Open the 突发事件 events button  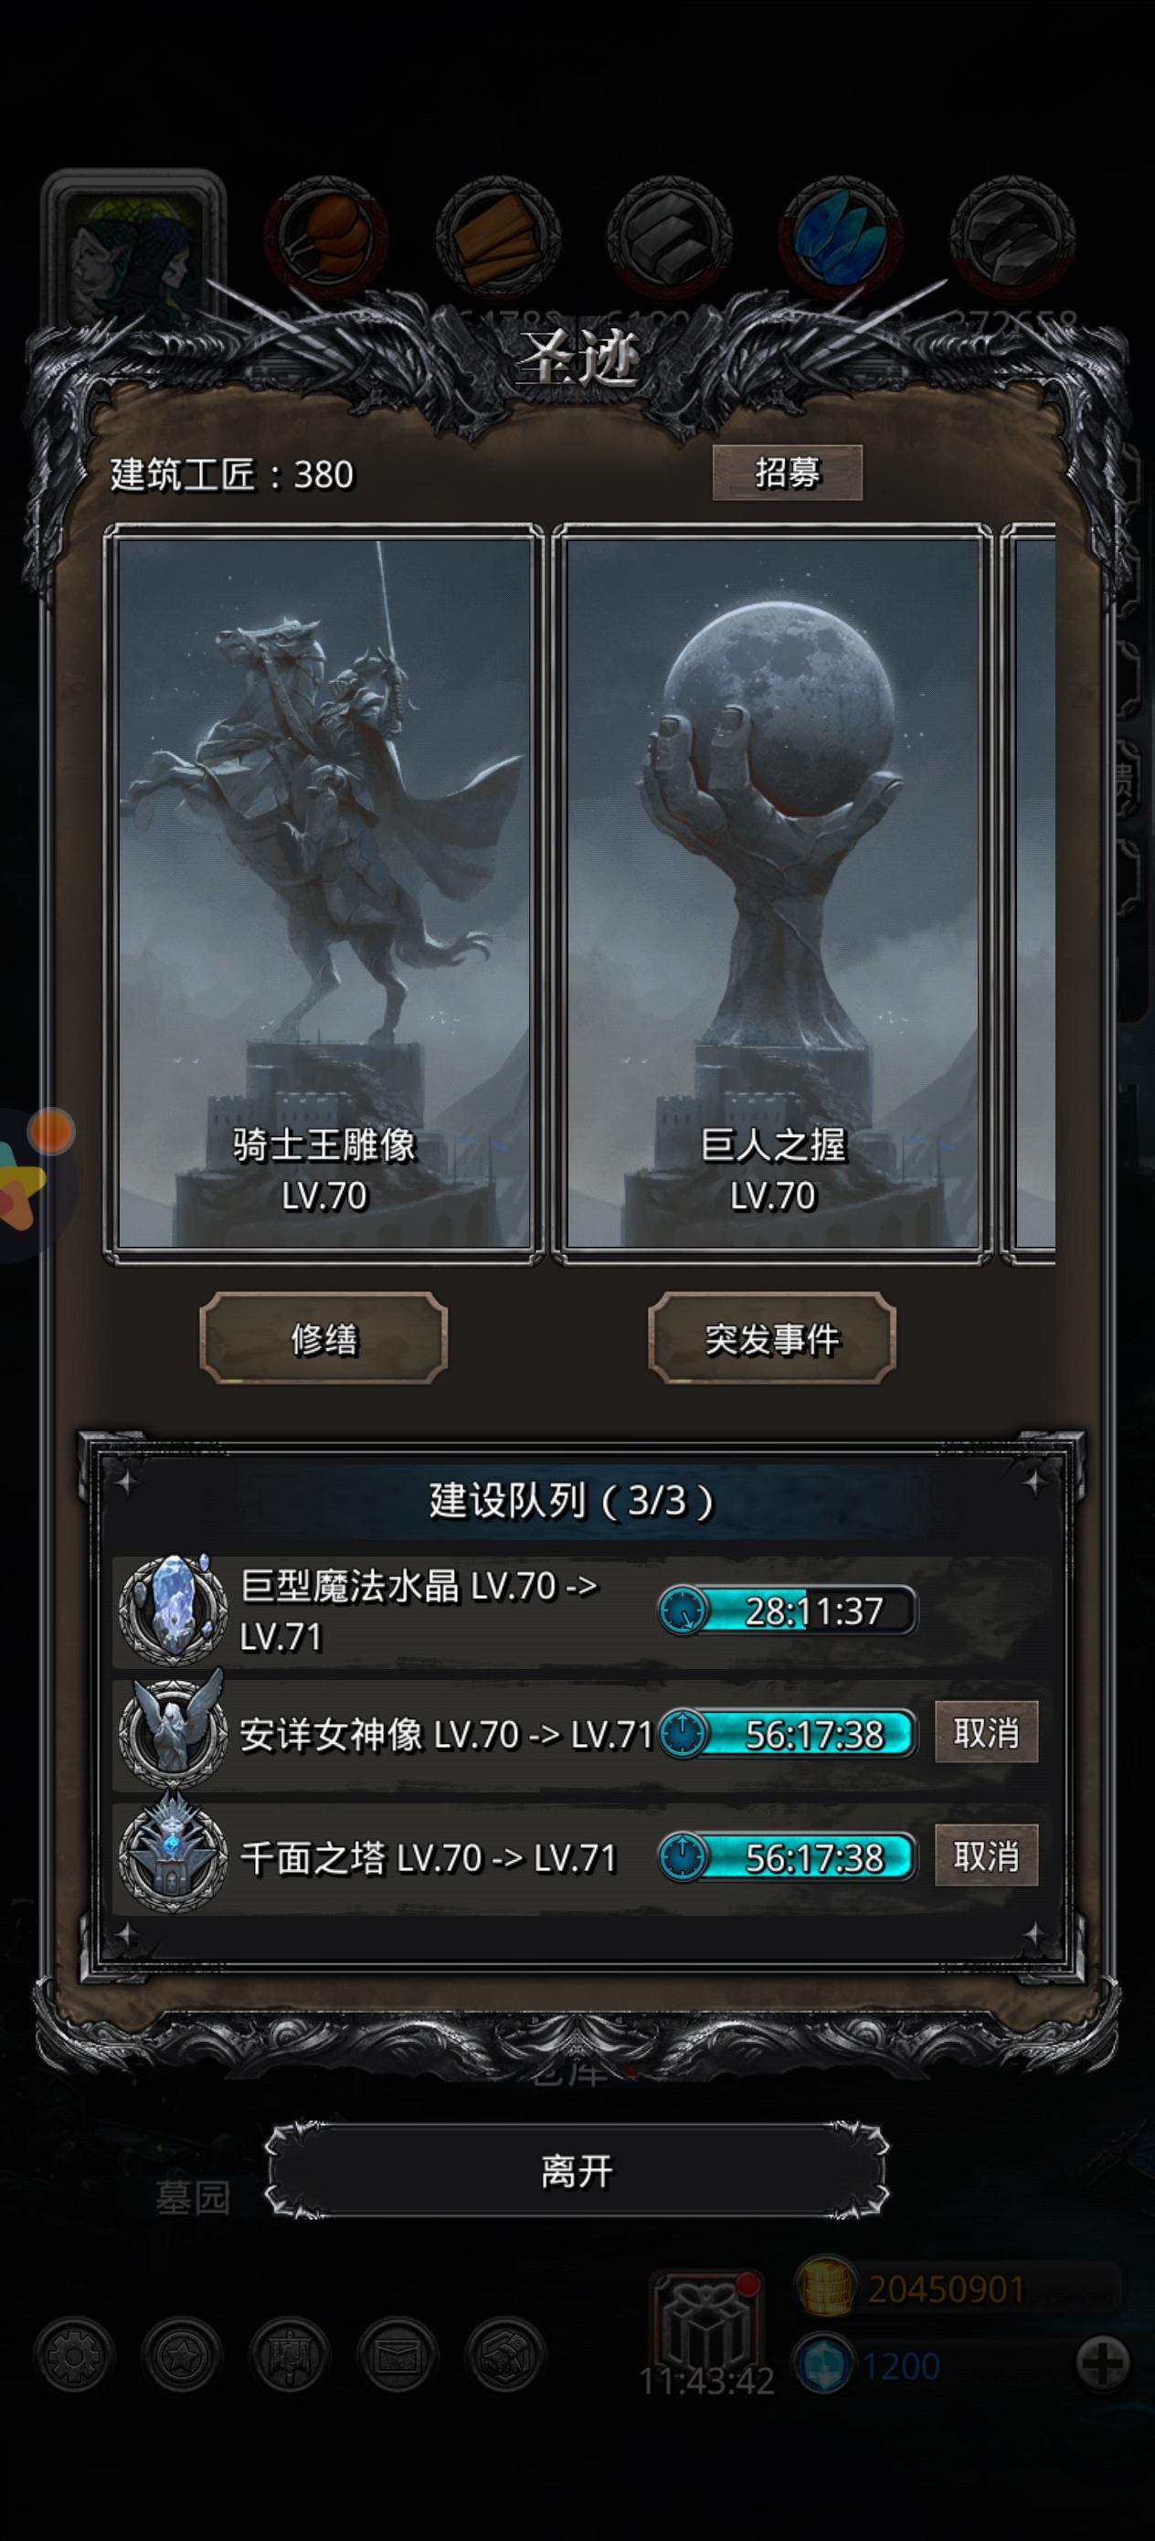pyautogui.click(x=772, y=1337)
